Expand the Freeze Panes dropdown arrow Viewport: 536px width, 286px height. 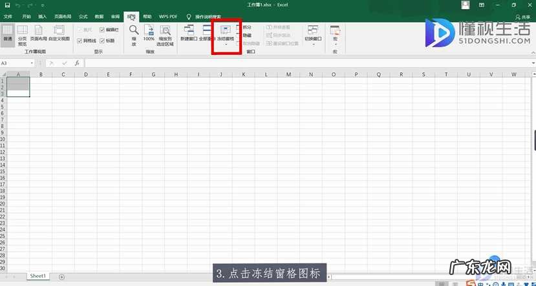226,45
